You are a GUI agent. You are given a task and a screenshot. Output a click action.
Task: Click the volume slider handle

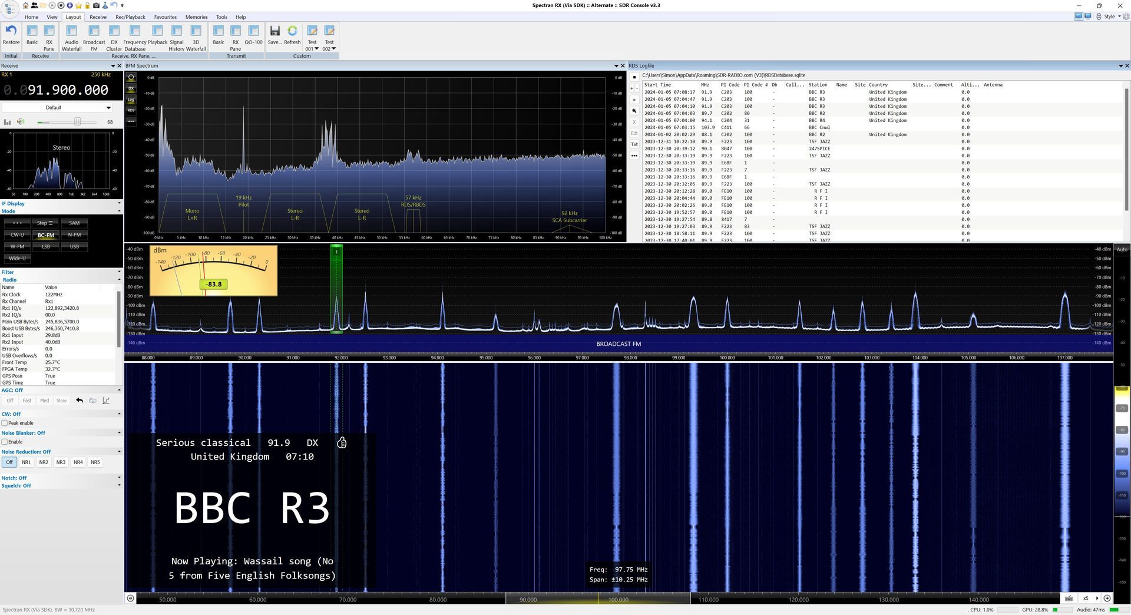(x=77, y=122)
